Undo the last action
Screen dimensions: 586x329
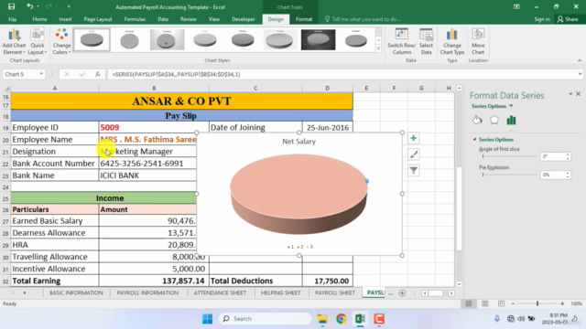[29, 6]
